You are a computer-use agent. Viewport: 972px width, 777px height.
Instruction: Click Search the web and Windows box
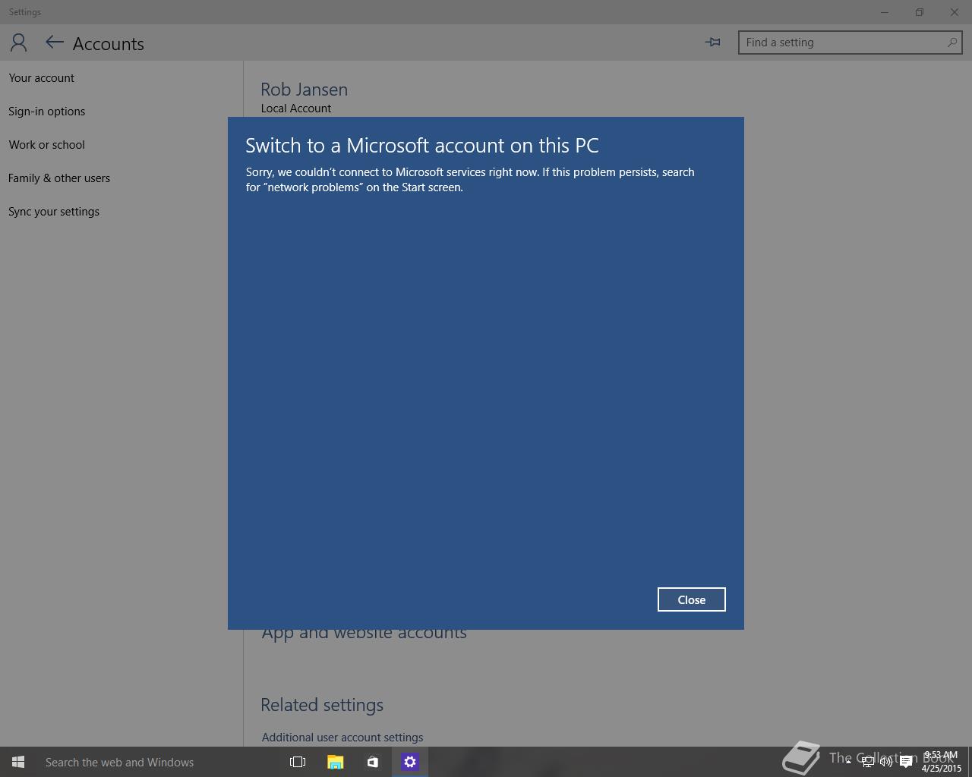pyautogui.click(x=157, y=762)
